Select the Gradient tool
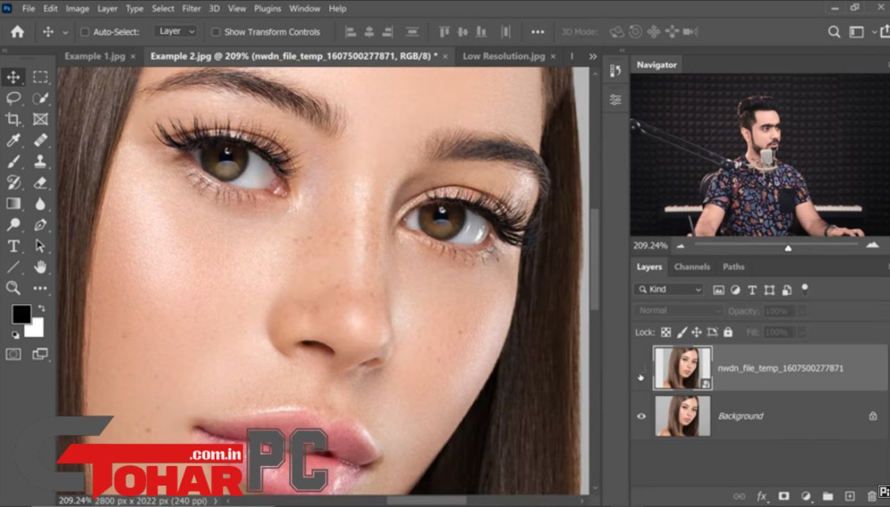 coord(13,203)
